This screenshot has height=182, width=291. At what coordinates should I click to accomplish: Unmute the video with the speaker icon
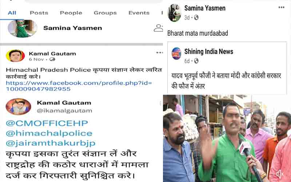[x=279, y=174]
